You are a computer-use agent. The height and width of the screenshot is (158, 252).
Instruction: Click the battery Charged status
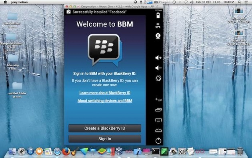coord(162,2)
